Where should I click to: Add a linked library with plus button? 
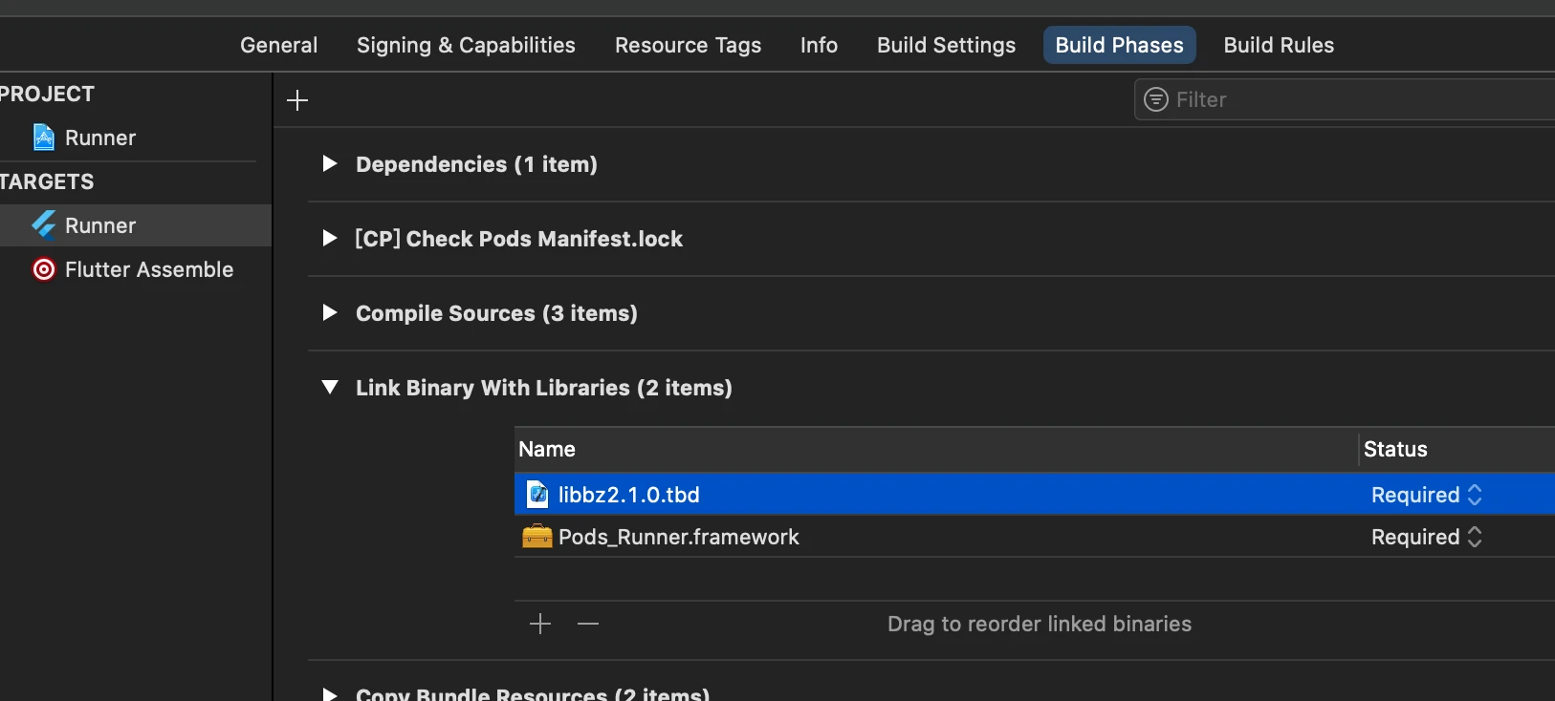coord(540,624)
